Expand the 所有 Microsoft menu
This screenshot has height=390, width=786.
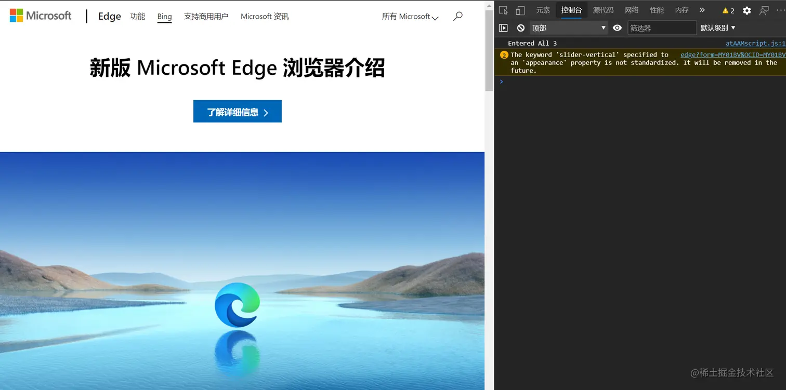pos(410,16)
